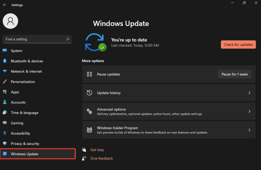The height and width of the screenshot is (170, 261).
Task: Open the Get help link
Action: tap(97, 150)
